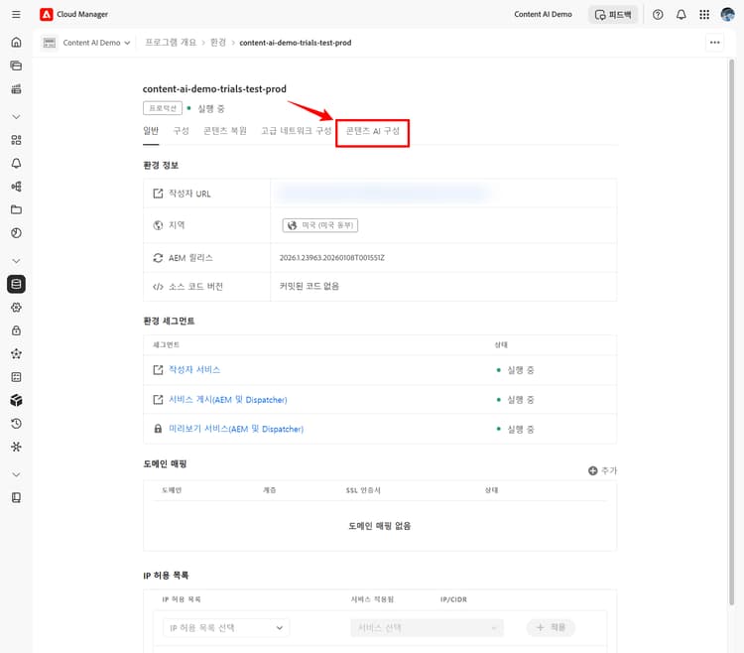Click the content-ai-demo-trials-test-prod heading
Image resolution: width=744 pixels, height=653 pixels.
pos(214,88)
